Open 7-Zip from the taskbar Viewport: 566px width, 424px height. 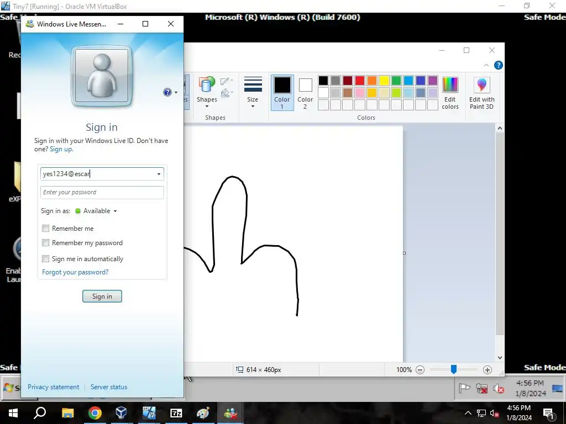point(176,413)
